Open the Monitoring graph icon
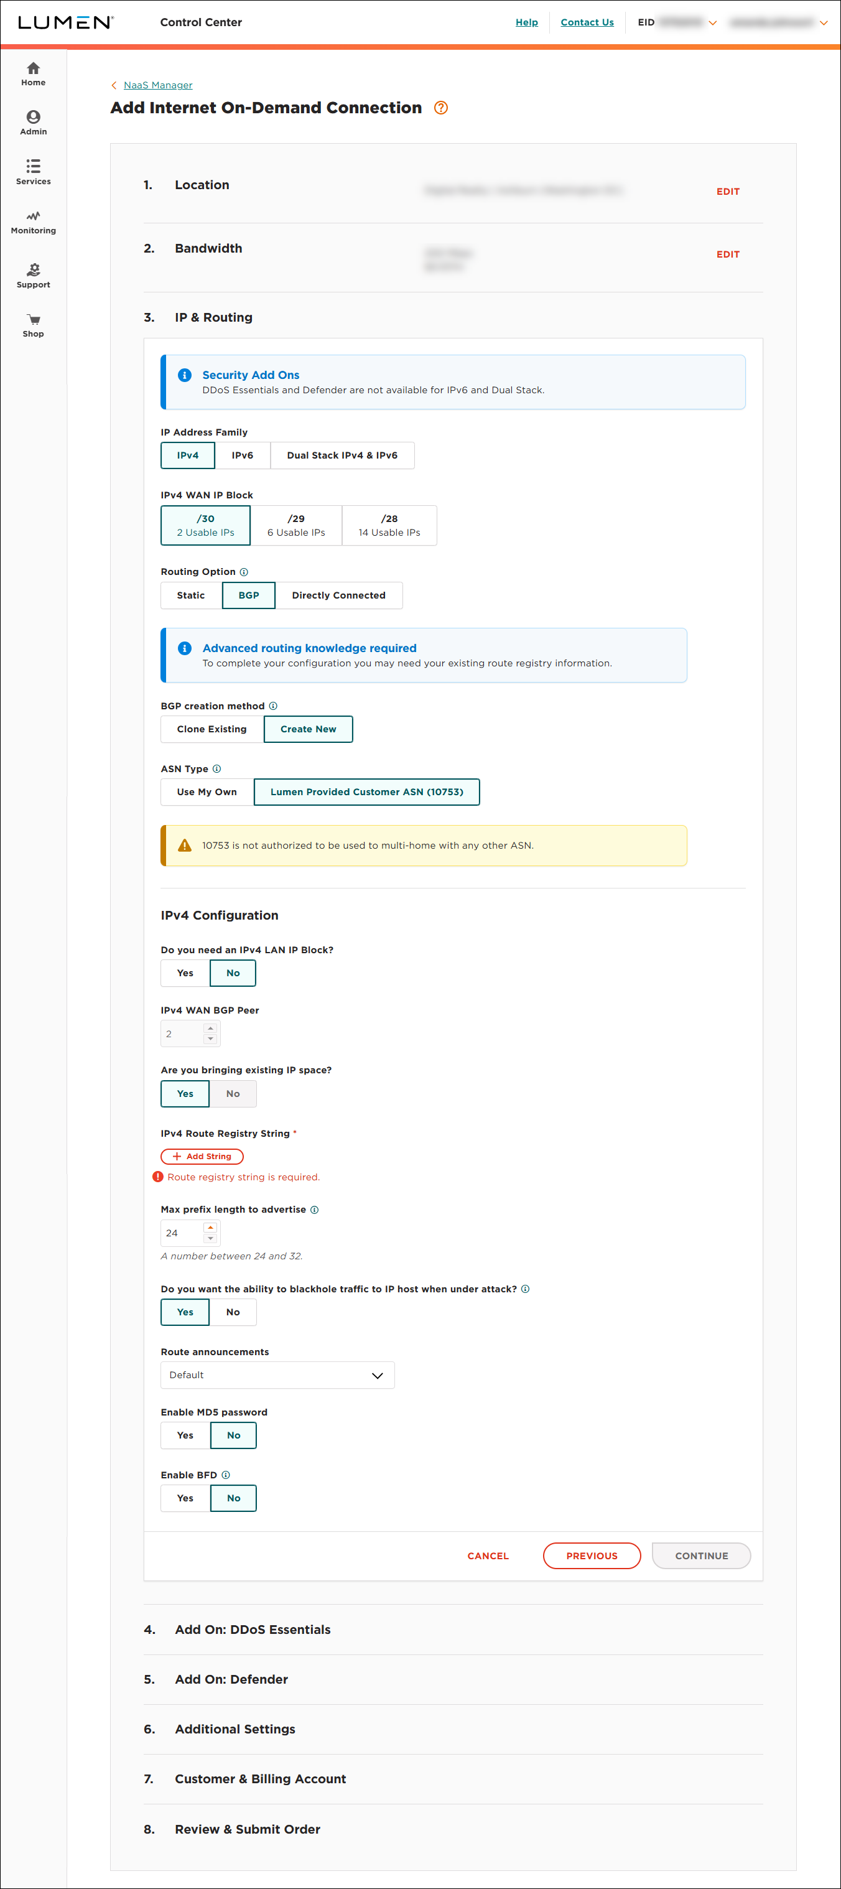 [33, 217]
